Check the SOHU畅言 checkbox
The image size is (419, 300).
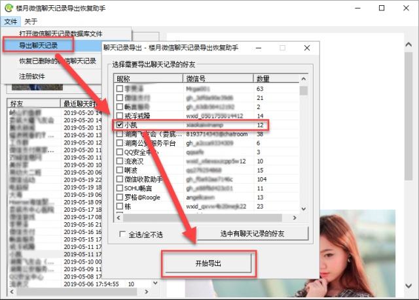[x=120, y=188]
